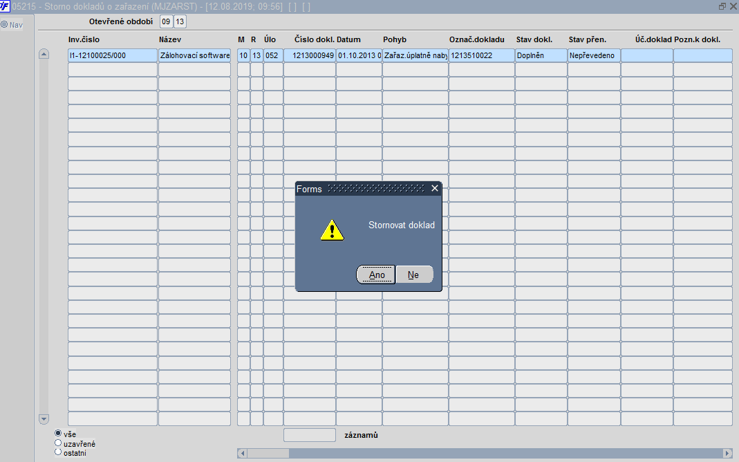Click the yellow warning icon in dialog
The width and height of the screenshot is (739, 462).
click(x=333, y=230)
